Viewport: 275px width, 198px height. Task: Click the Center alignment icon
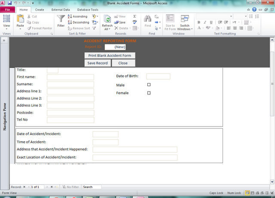click(x=235, y=28)
